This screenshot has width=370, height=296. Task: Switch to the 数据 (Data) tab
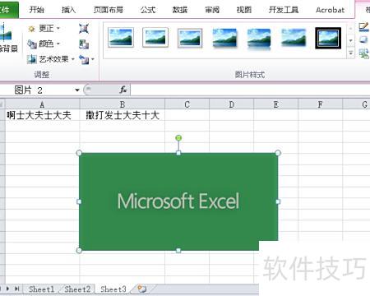(x=180, y=10)
